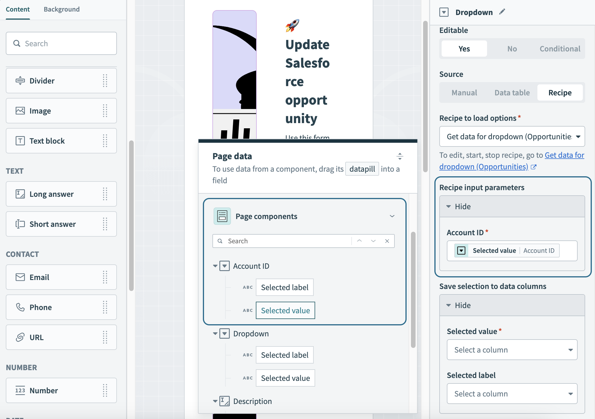
Task: Go to the previous search result in Page data
Action: [359, 241]
